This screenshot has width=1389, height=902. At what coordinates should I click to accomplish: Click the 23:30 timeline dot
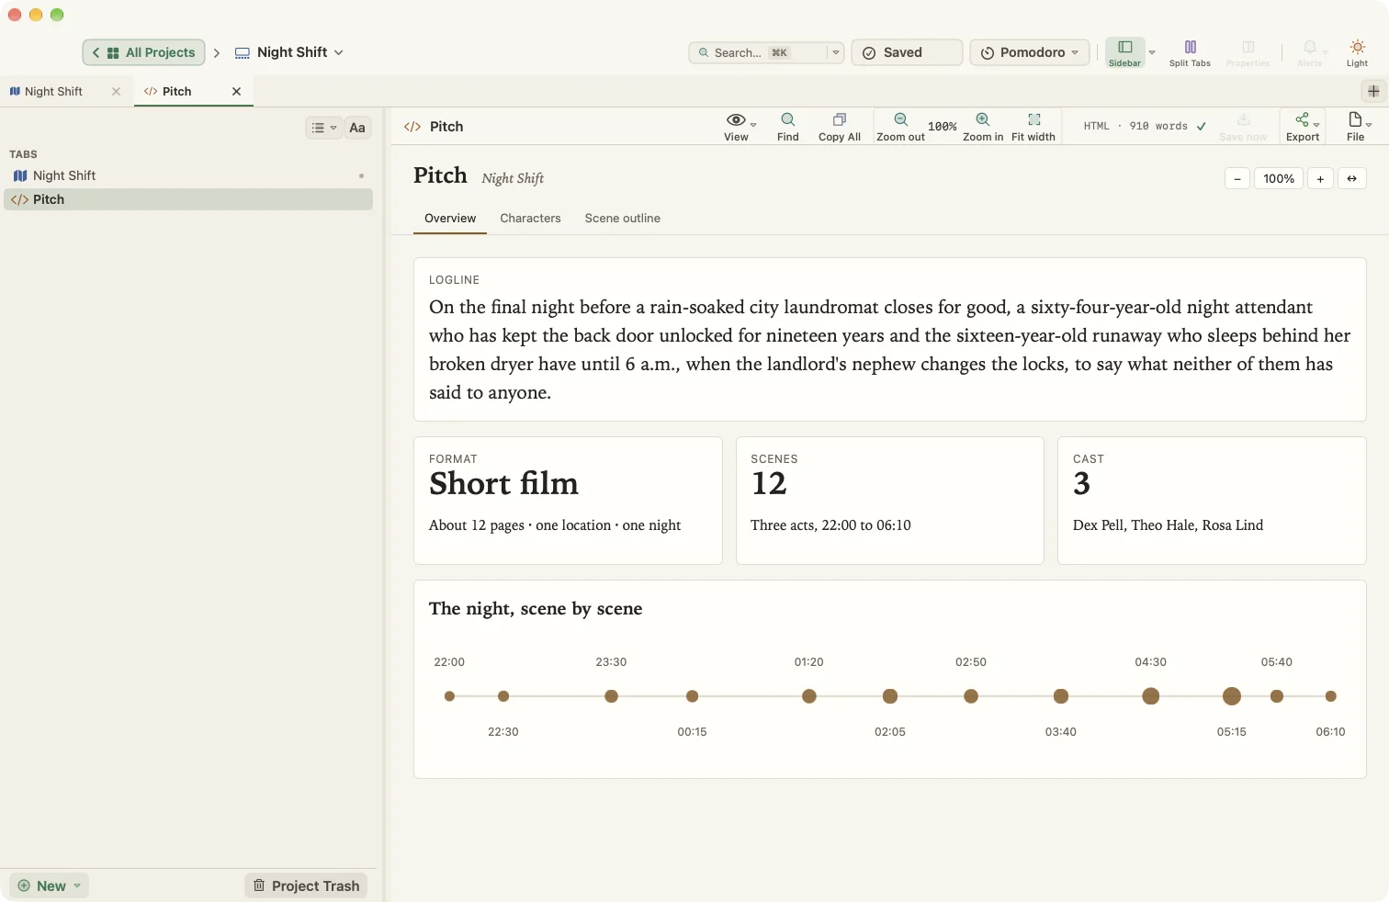pyautogui.click(x=611, y=696)
